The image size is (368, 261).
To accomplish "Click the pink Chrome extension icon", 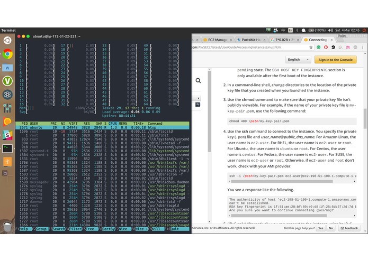I will pyautogui.click(x=348, y=47).
